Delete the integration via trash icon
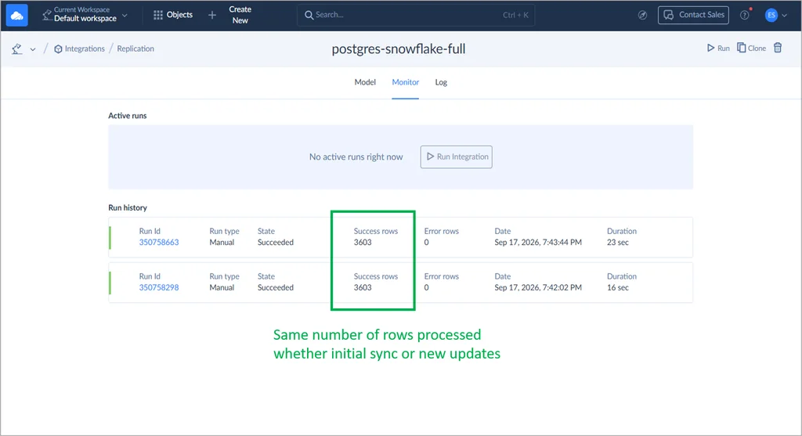Screen dimensions: 802x436 pyautogui.click(x=778, y=48)
